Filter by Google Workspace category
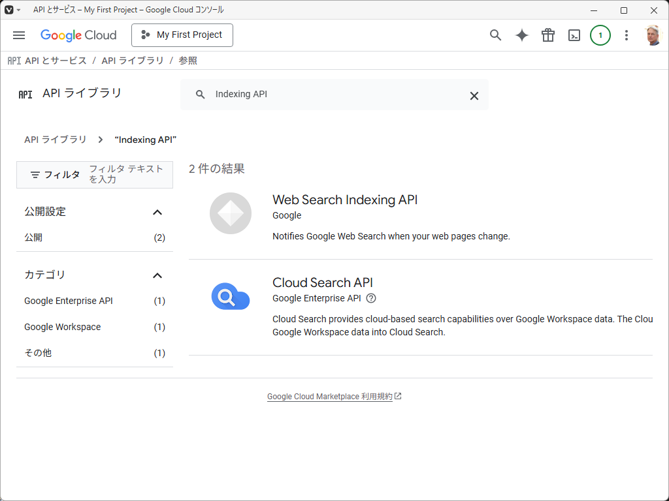This screenshot has width=669, height=501. (x=62, y=327)
